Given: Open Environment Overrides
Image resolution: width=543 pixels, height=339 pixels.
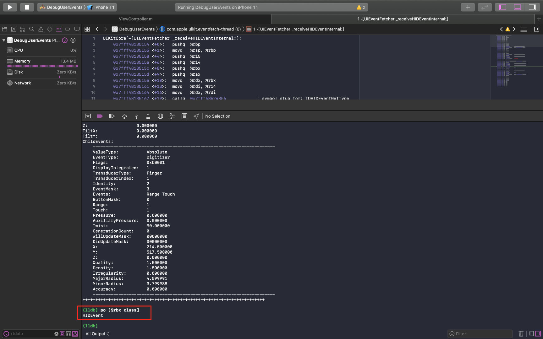Looking at the screenshot, I should tap(184, 116).
